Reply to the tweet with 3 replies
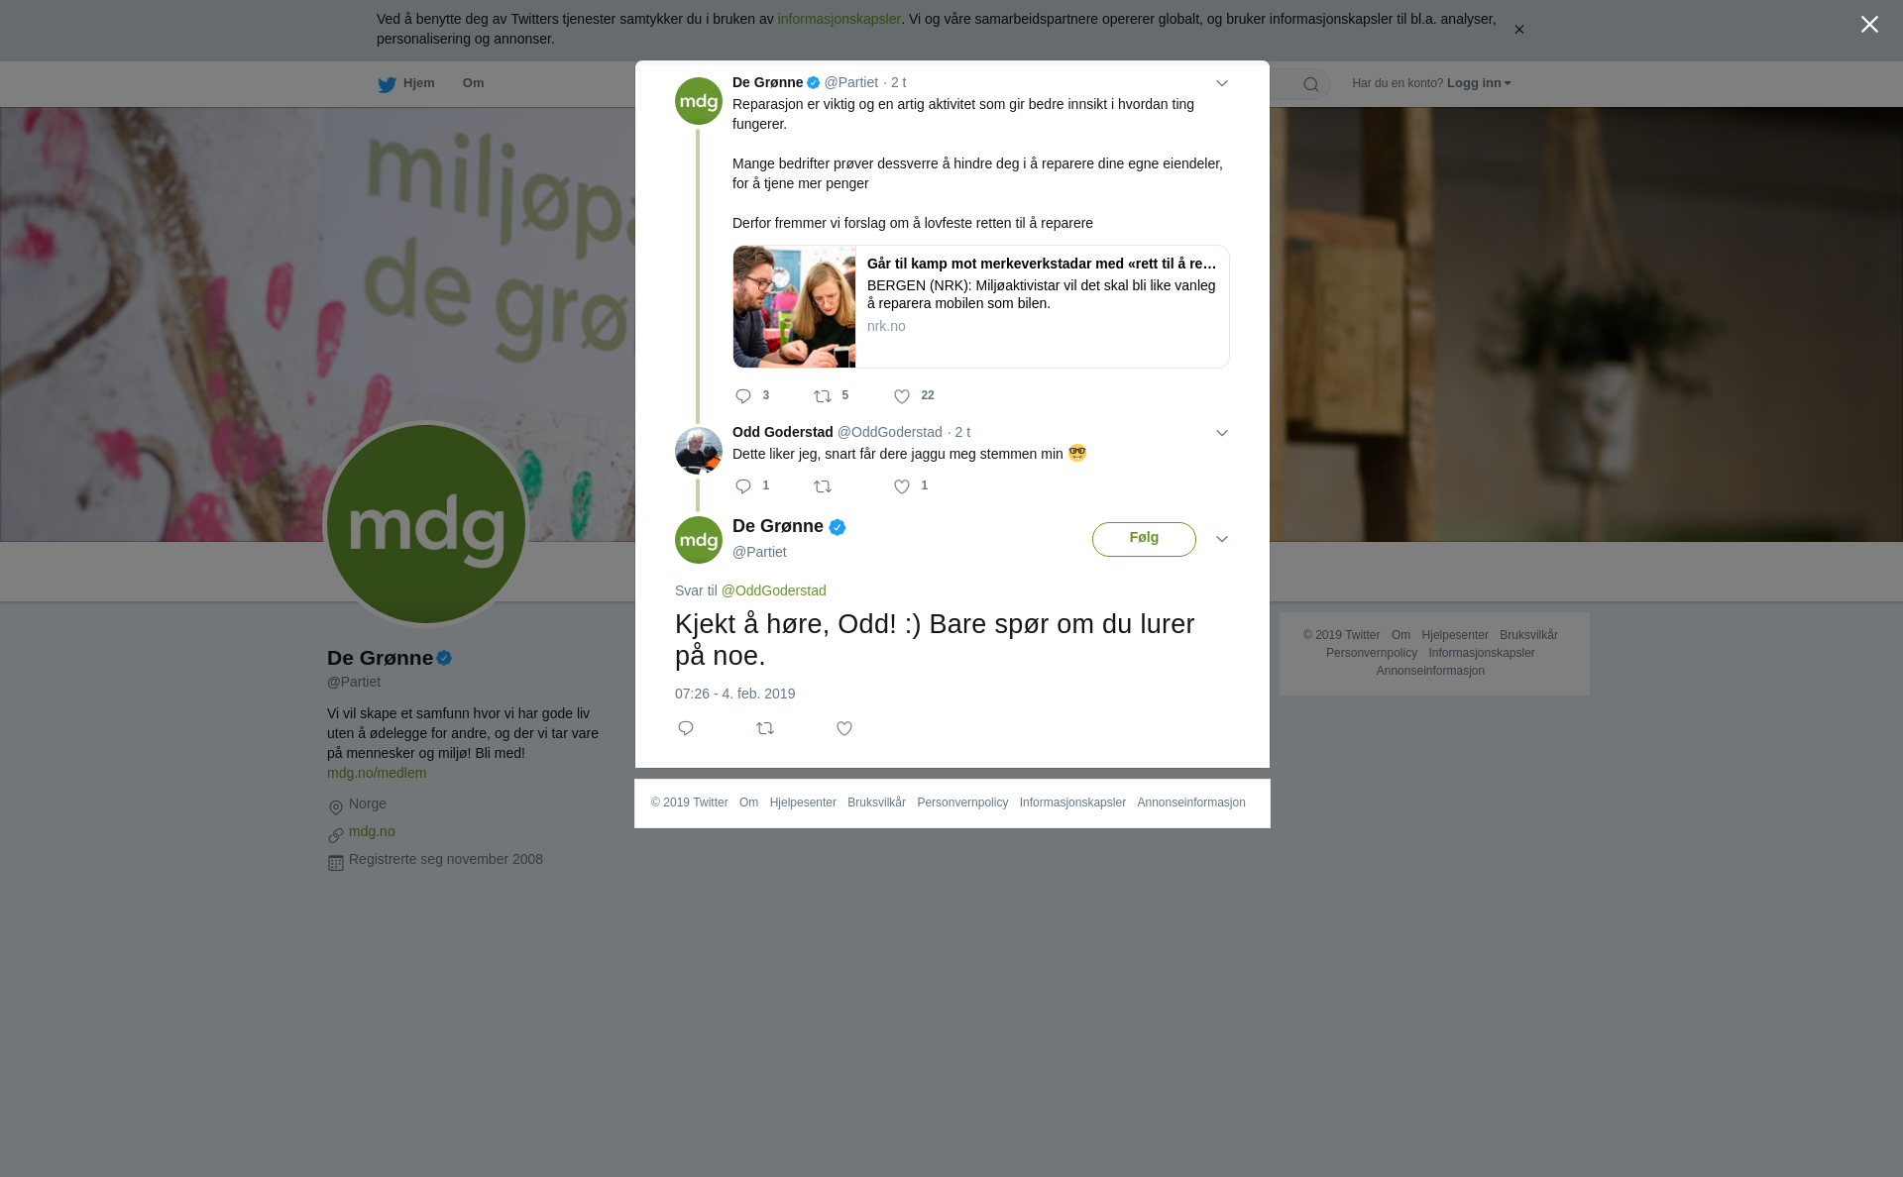Image resolution: width=1903 pixels, height=1177 pixels. tap(743, 396)
